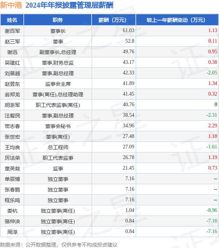Click the title text 新中港

point(11,5)
